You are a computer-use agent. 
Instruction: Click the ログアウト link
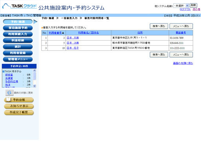[x=185, y=9]
